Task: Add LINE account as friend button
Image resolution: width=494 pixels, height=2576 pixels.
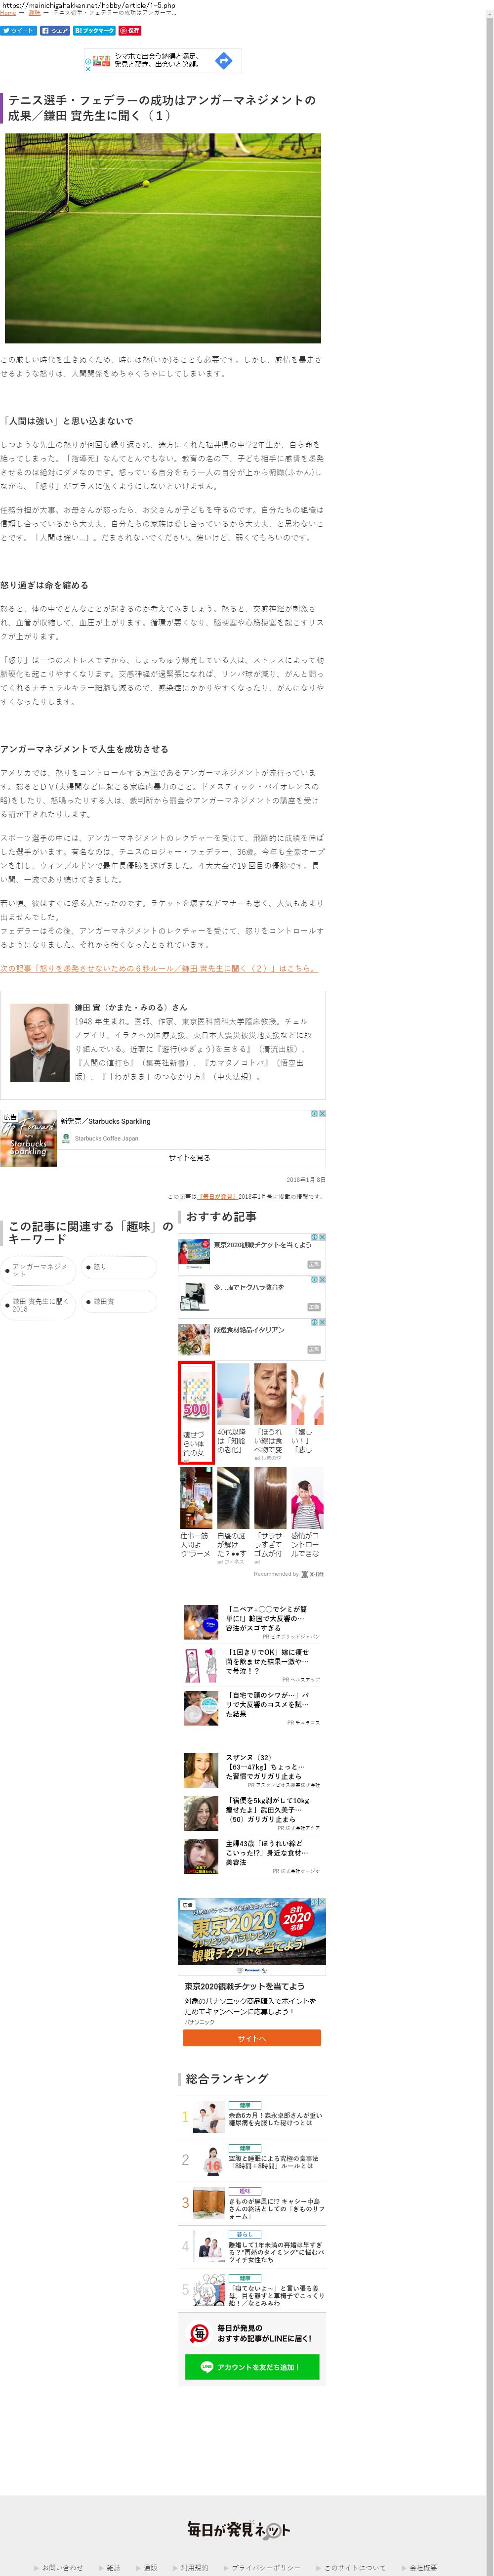Action: tap(252, 2367)
